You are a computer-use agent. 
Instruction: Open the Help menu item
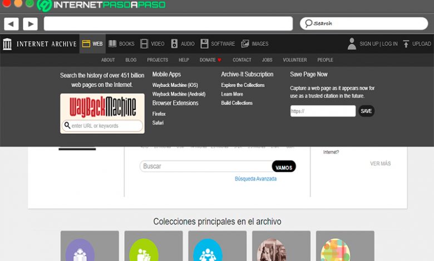pos(184,60)
